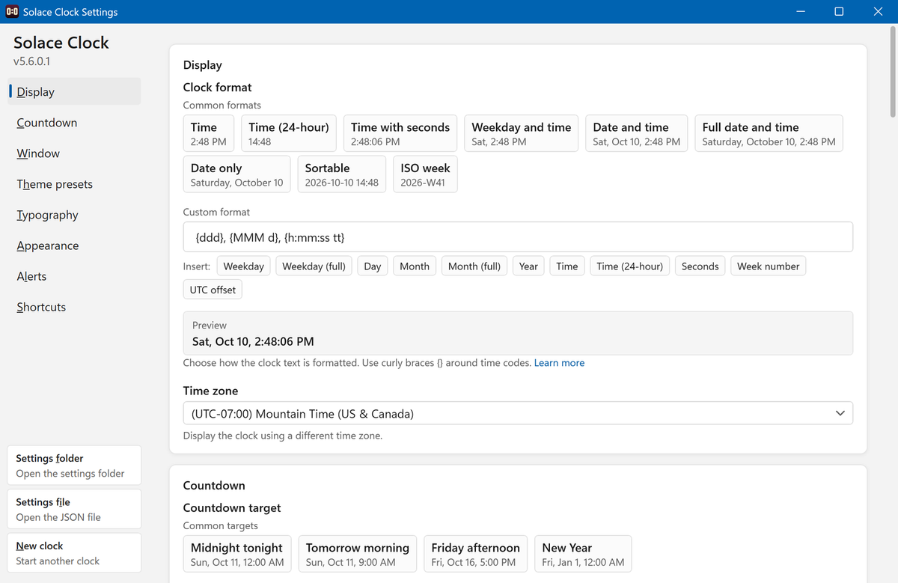The image size is (898, 583).
Task: Choose the Time (24-hour) common format
Action: [x=289, y=134]
